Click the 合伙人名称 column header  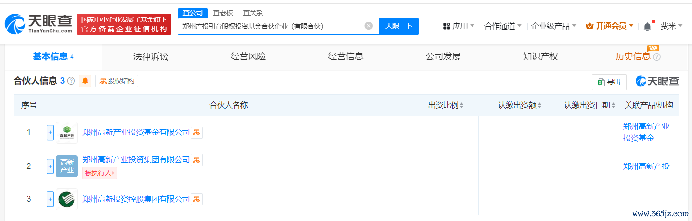click(229, 105)
